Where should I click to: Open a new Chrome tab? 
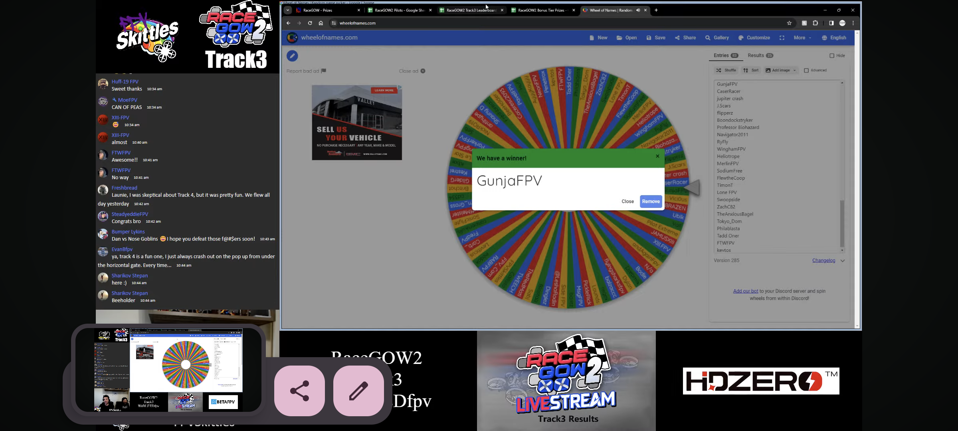coord(656,10)
